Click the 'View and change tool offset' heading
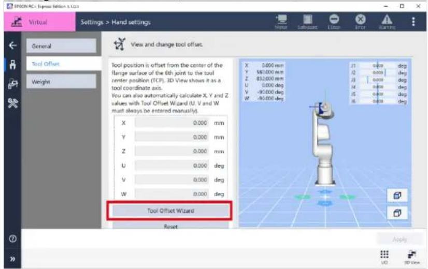Viewport: 428px width, 269px height. (167, 44)
